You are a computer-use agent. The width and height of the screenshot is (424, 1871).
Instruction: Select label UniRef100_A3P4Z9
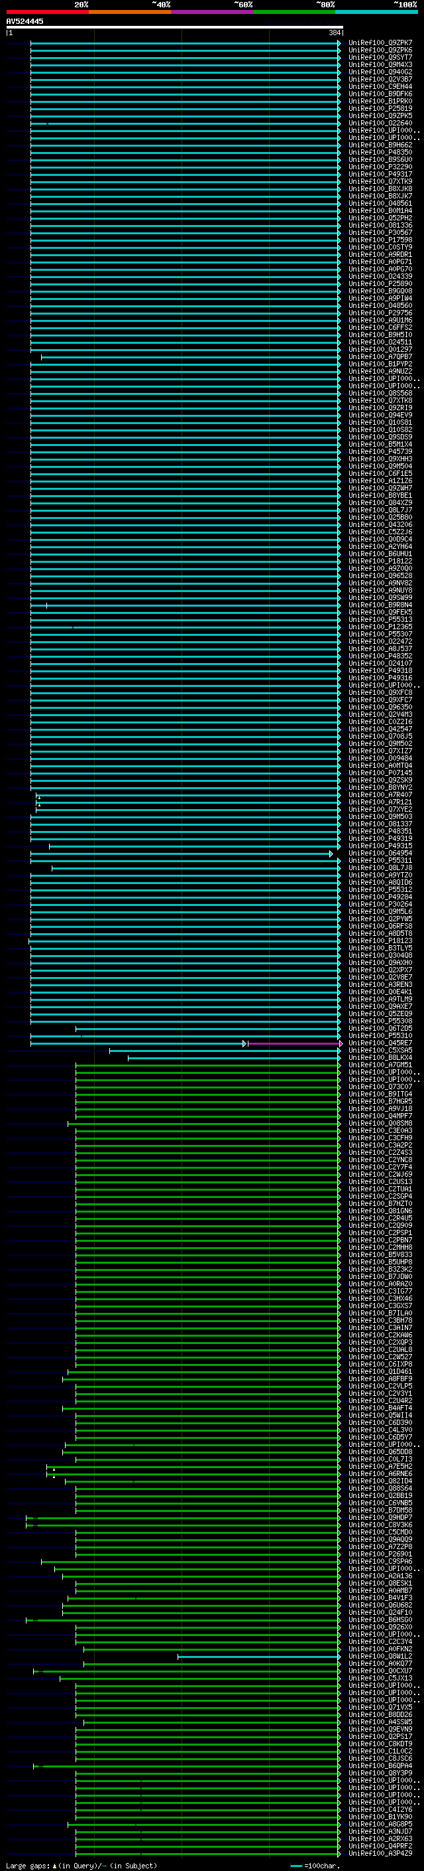point(380,1853)
